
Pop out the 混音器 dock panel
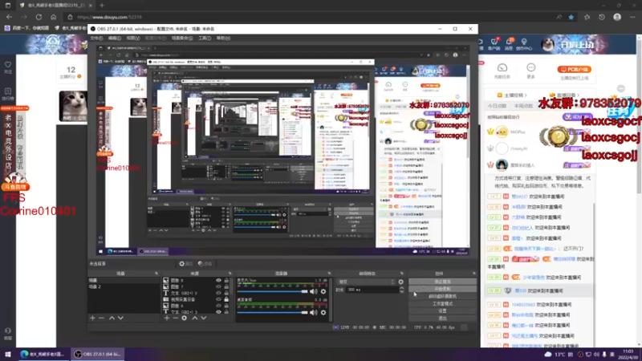329,274
